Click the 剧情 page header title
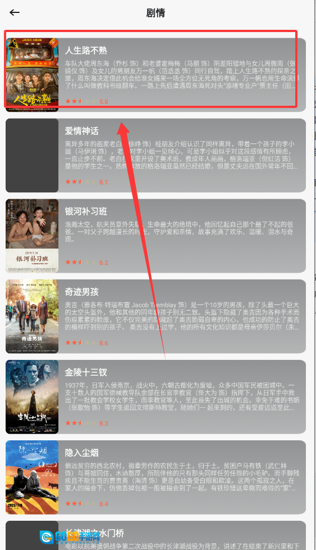This screenshot has width=316, height=550. click(155, 13)
